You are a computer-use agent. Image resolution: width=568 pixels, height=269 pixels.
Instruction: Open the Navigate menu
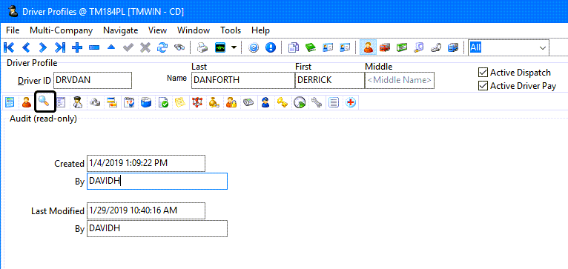coord(121,30)
